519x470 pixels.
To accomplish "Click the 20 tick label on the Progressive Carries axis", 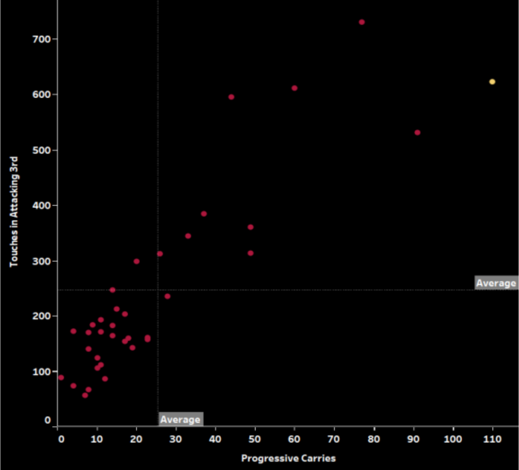I will pyautogui.click(x=137, y=439).
